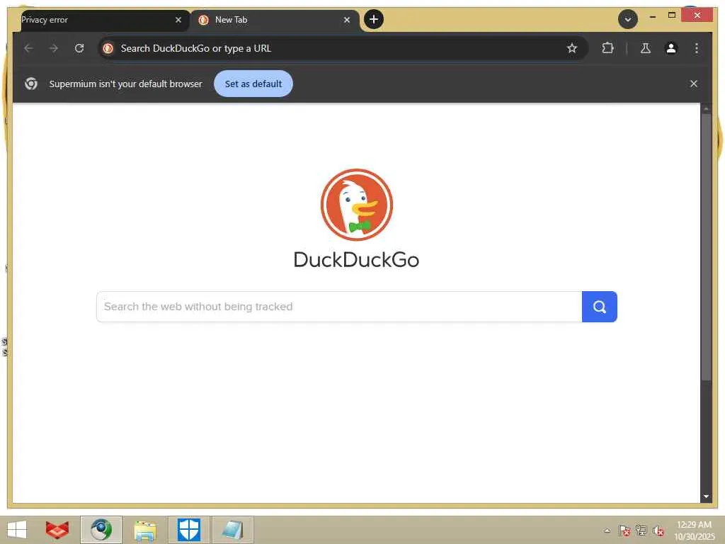This screenshot has width=725, height=544.
Task: Click the page vertical scrollbar thumb
Action: [x=706, y=247]
